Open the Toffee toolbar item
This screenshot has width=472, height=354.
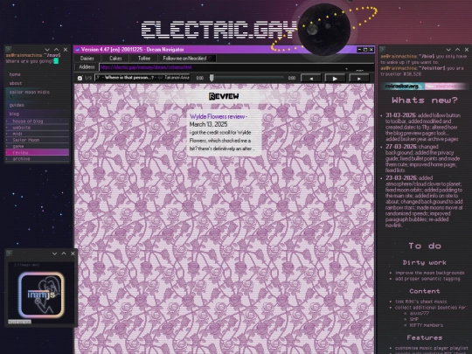tap(144, 58)
